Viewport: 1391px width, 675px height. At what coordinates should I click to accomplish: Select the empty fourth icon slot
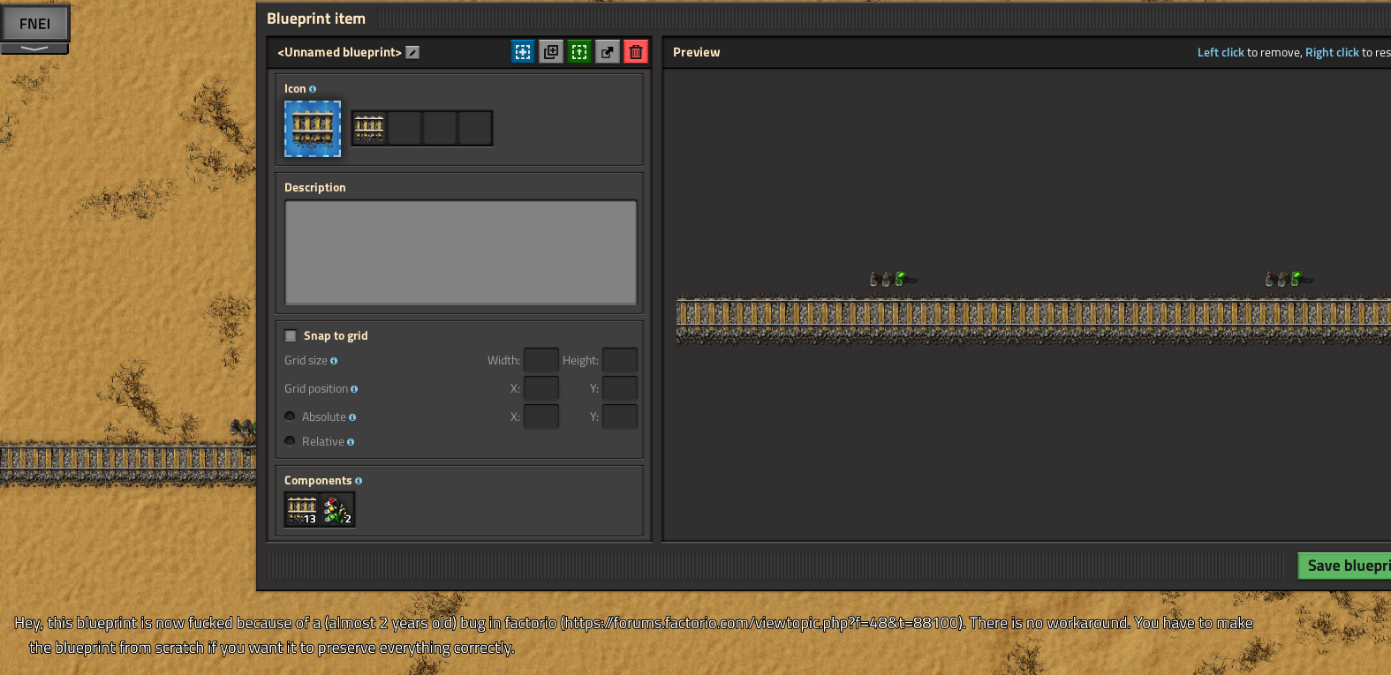pyautogui.click(x=475, y=128)
